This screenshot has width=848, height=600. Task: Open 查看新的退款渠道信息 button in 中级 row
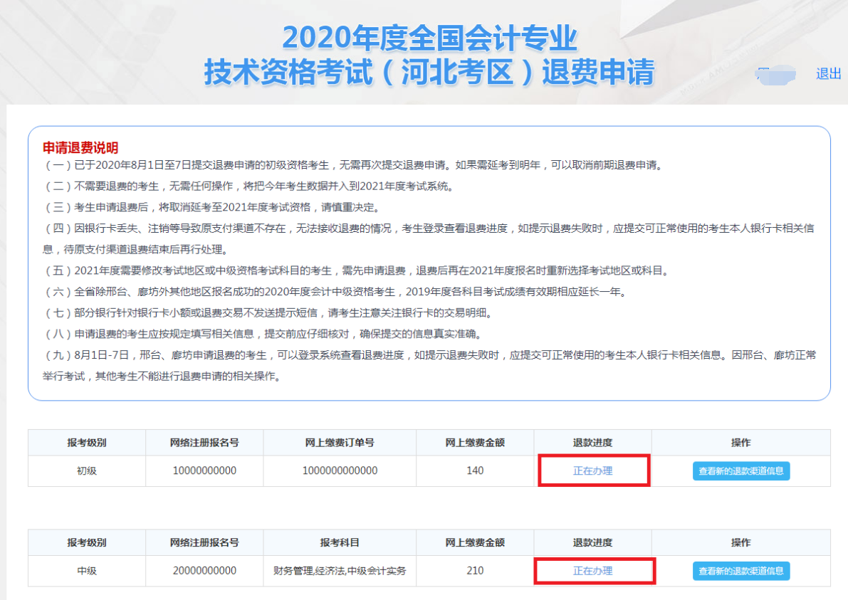point(741,571)
